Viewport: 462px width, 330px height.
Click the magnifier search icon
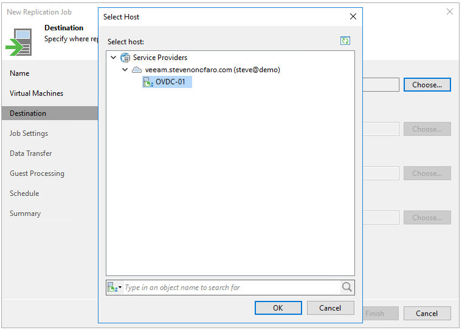click(346, 288)
